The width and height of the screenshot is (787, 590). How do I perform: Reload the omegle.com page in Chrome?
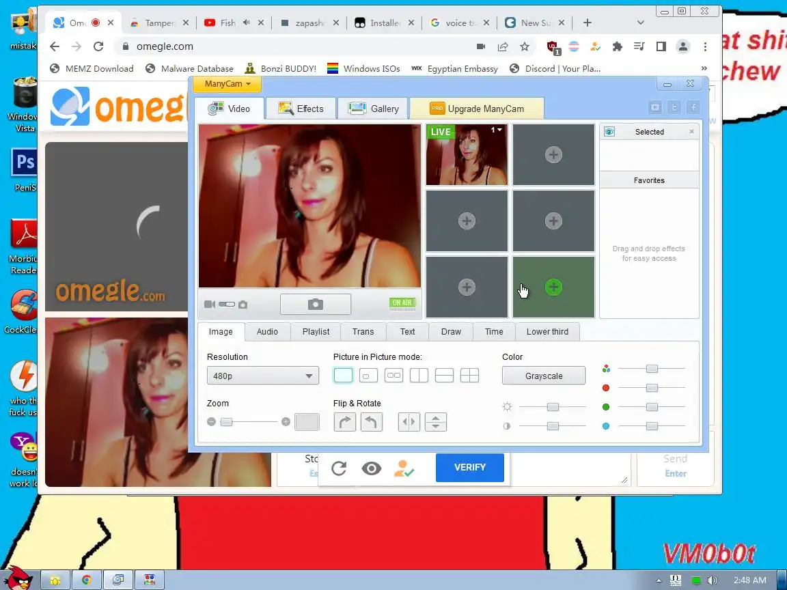[98, 46]
